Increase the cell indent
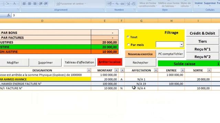This screenshot has height=123, width=220. (46, 4)
